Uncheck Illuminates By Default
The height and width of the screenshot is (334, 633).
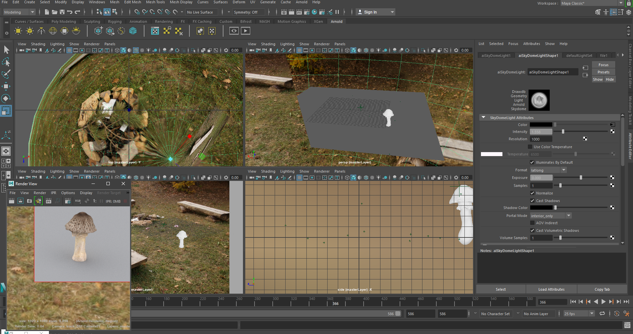(x=532, y=162)
